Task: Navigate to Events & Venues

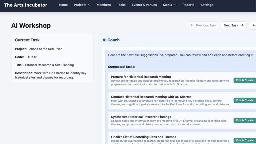Action: pos(144,5)
